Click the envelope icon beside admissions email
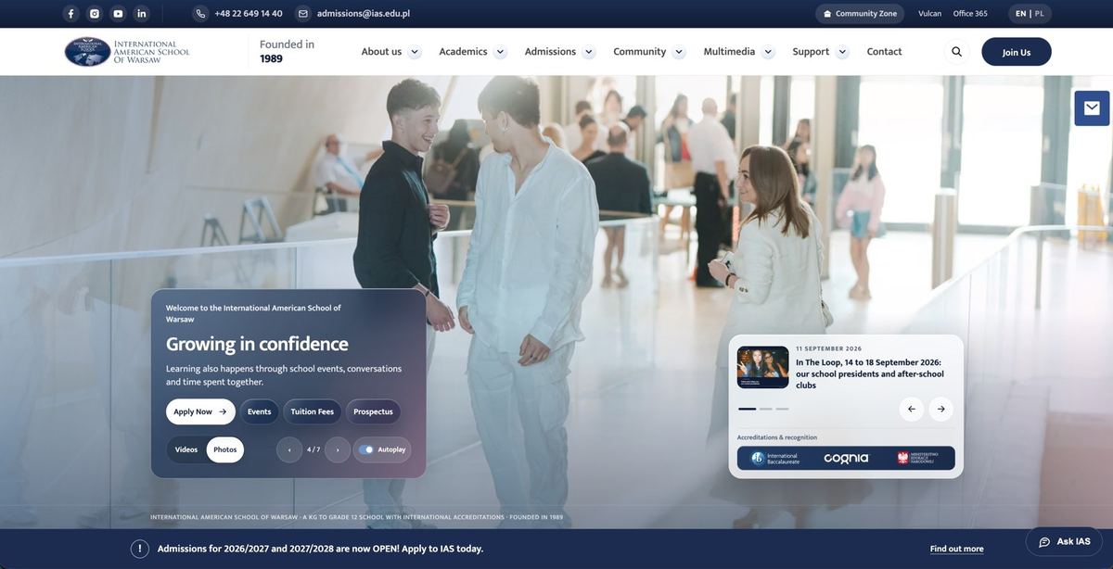 click(303, 14)
